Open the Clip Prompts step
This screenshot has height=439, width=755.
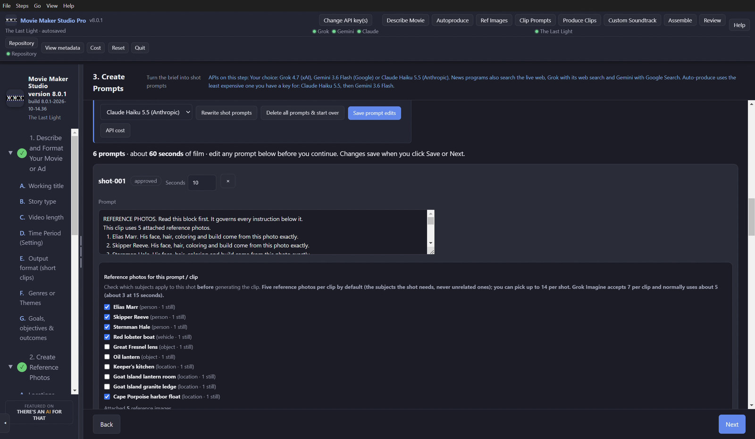[x=535, y=20]
